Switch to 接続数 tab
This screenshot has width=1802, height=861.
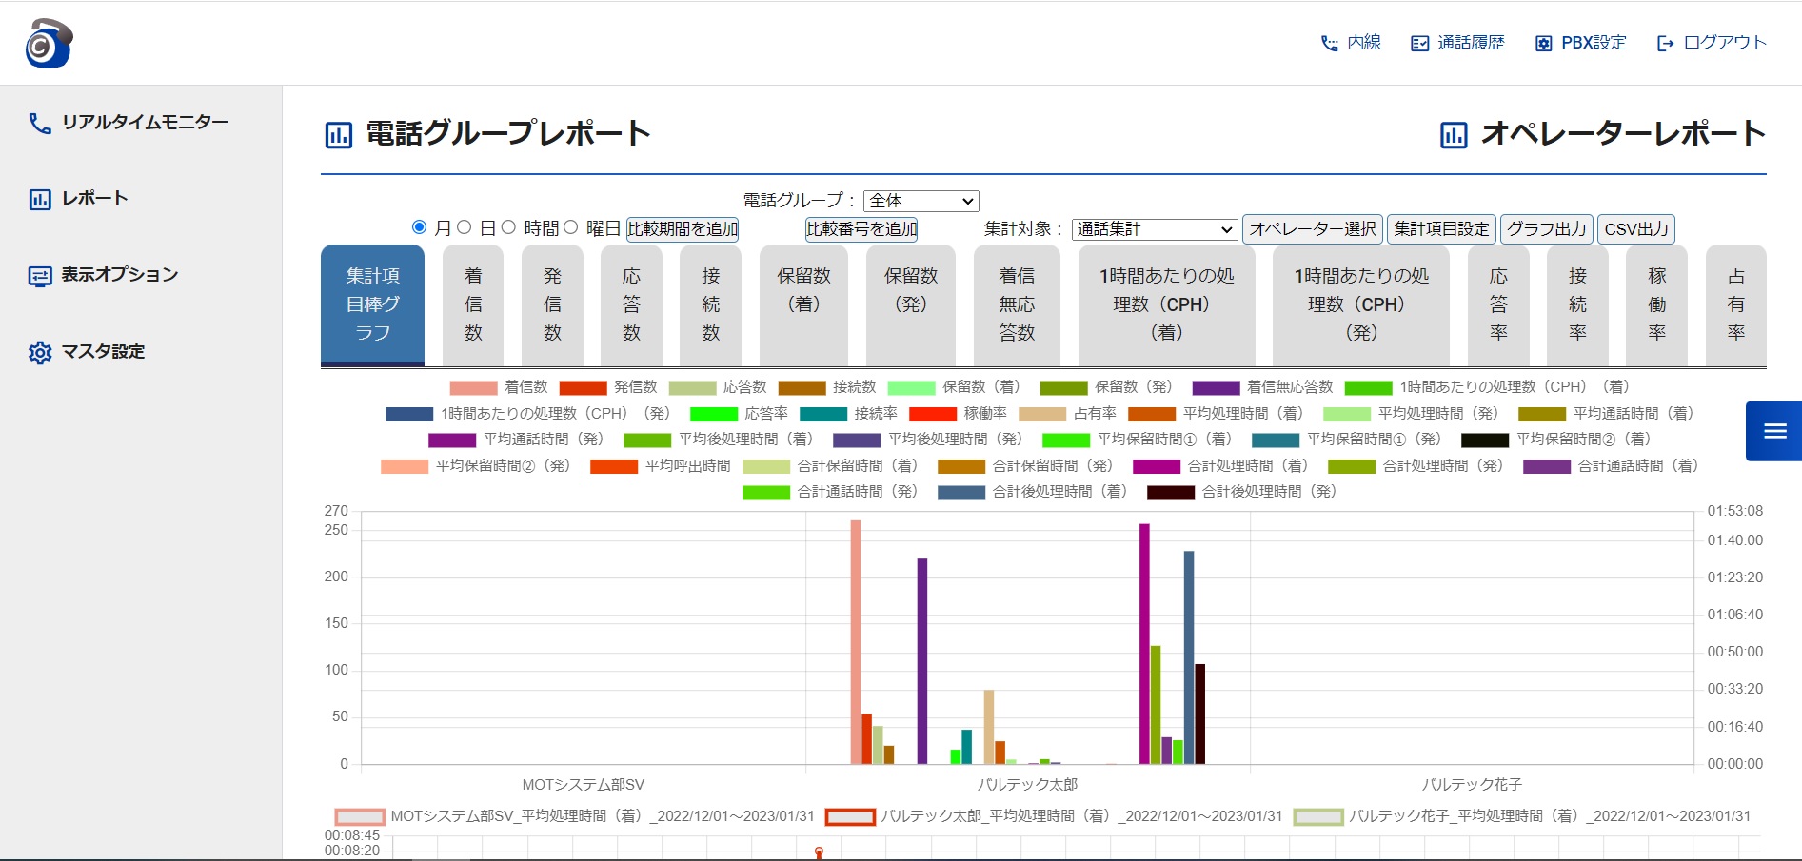[710, 304]
